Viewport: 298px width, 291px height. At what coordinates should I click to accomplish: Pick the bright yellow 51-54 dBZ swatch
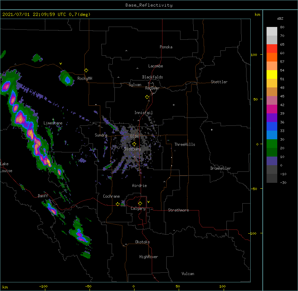click(272, 74)
